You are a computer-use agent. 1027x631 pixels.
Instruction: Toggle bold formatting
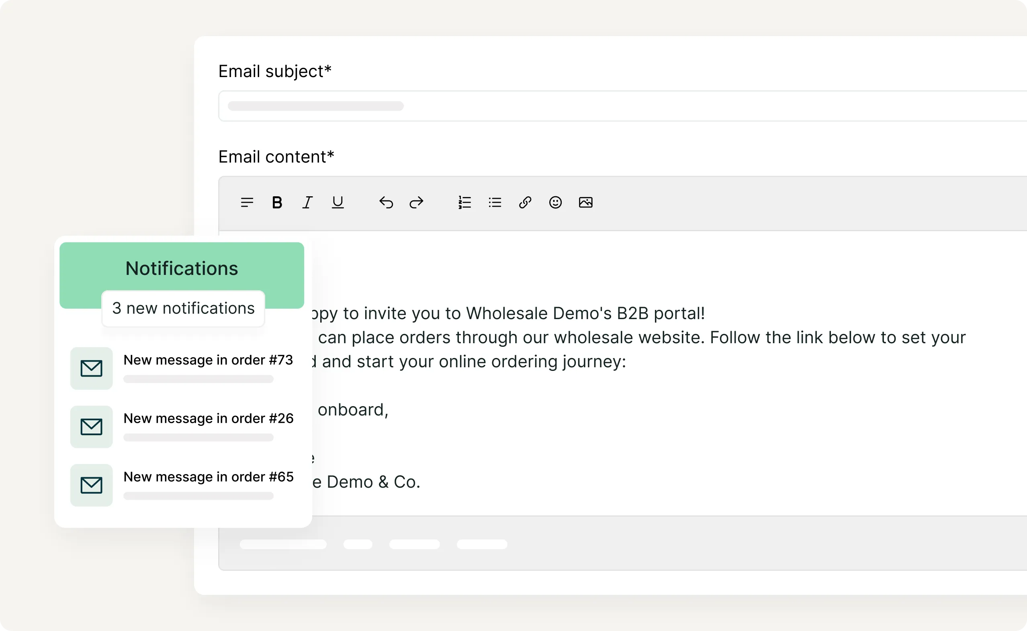277,203
